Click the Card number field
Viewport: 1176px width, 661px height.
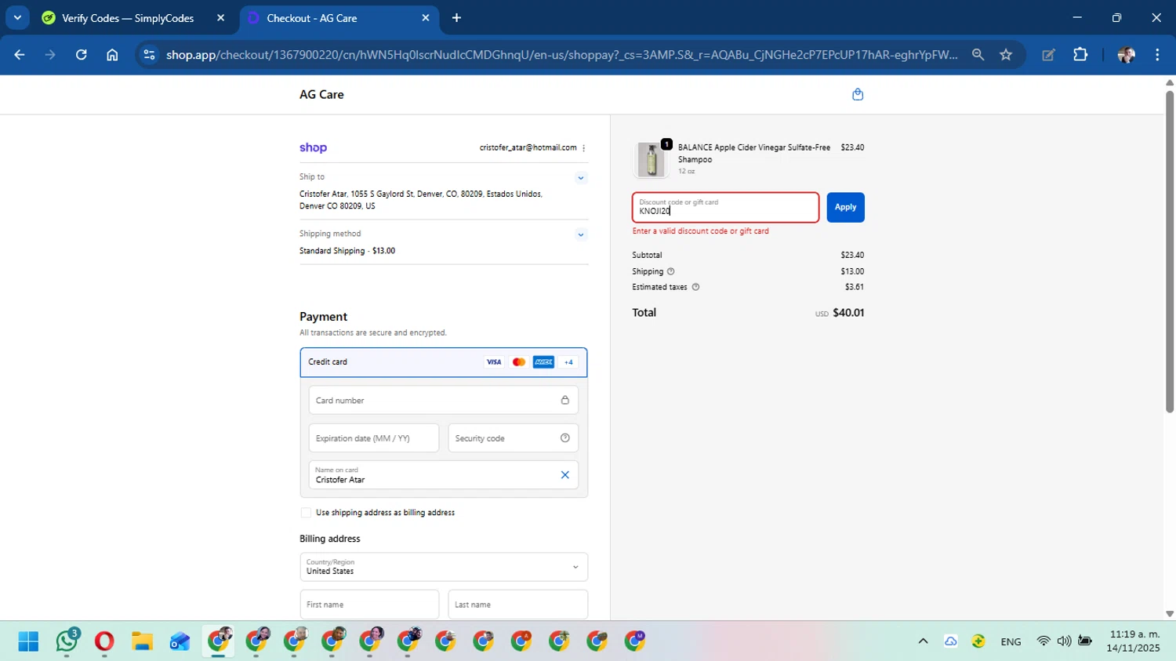click(x=444, y=400)
